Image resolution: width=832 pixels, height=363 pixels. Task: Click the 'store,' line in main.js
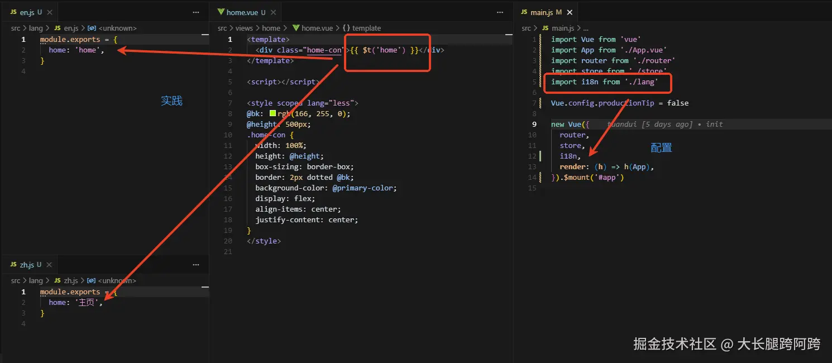pos(572,146)
